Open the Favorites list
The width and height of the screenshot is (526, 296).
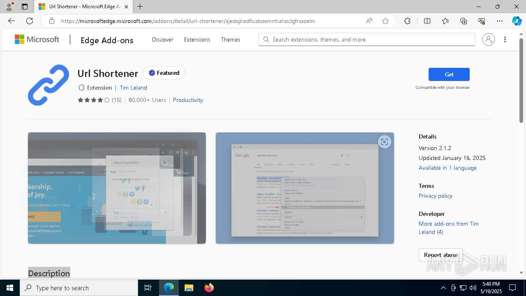point(445,21)
